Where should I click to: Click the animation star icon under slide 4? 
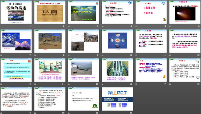[103, 26]
